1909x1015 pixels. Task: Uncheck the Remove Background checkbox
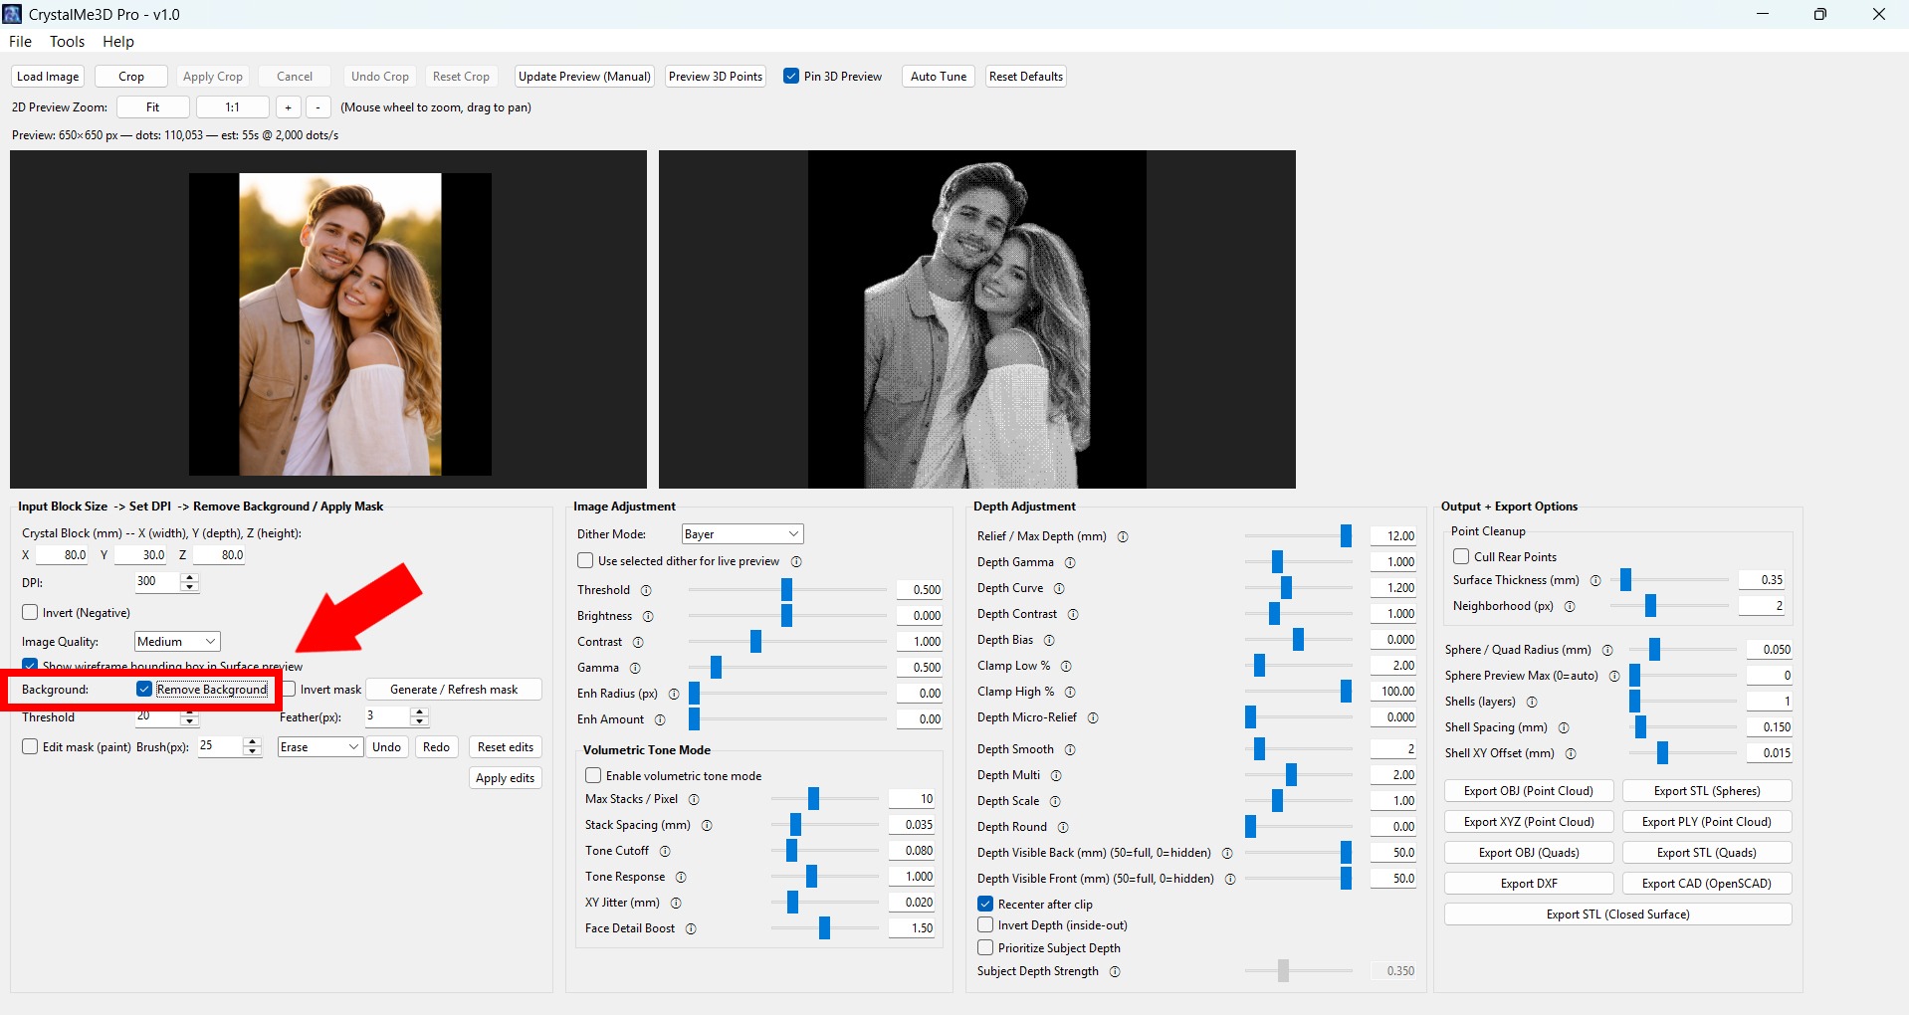click(145, 690)
